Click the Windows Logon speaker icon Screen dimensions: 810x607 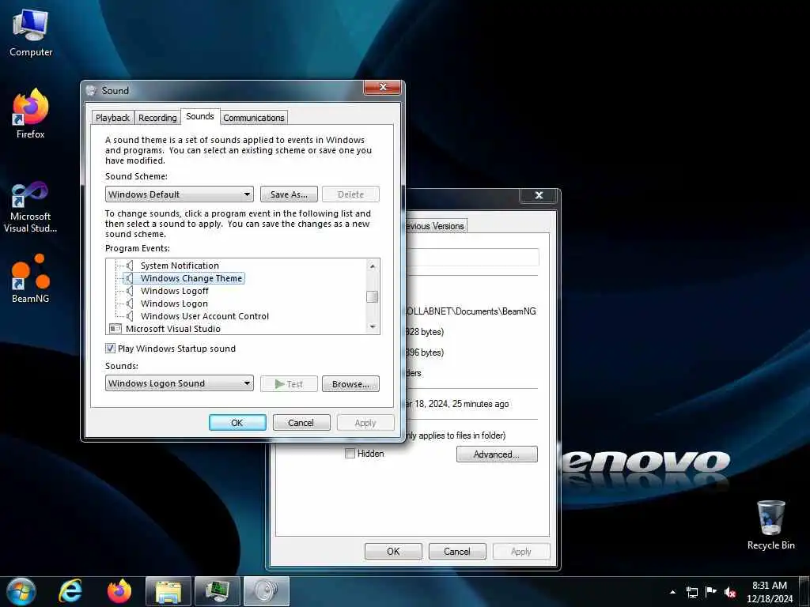pyautogui.click(x=130, y=303)
